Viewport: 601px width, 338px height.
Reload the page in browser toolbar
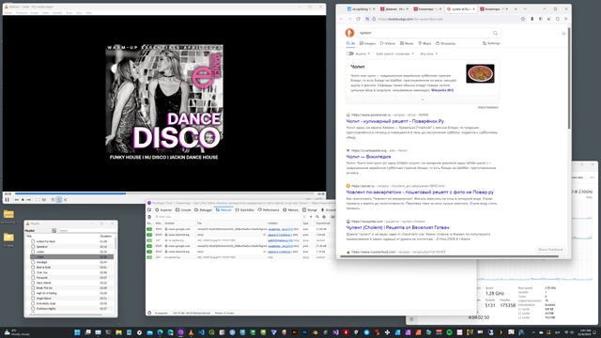(x=358, y=19)
